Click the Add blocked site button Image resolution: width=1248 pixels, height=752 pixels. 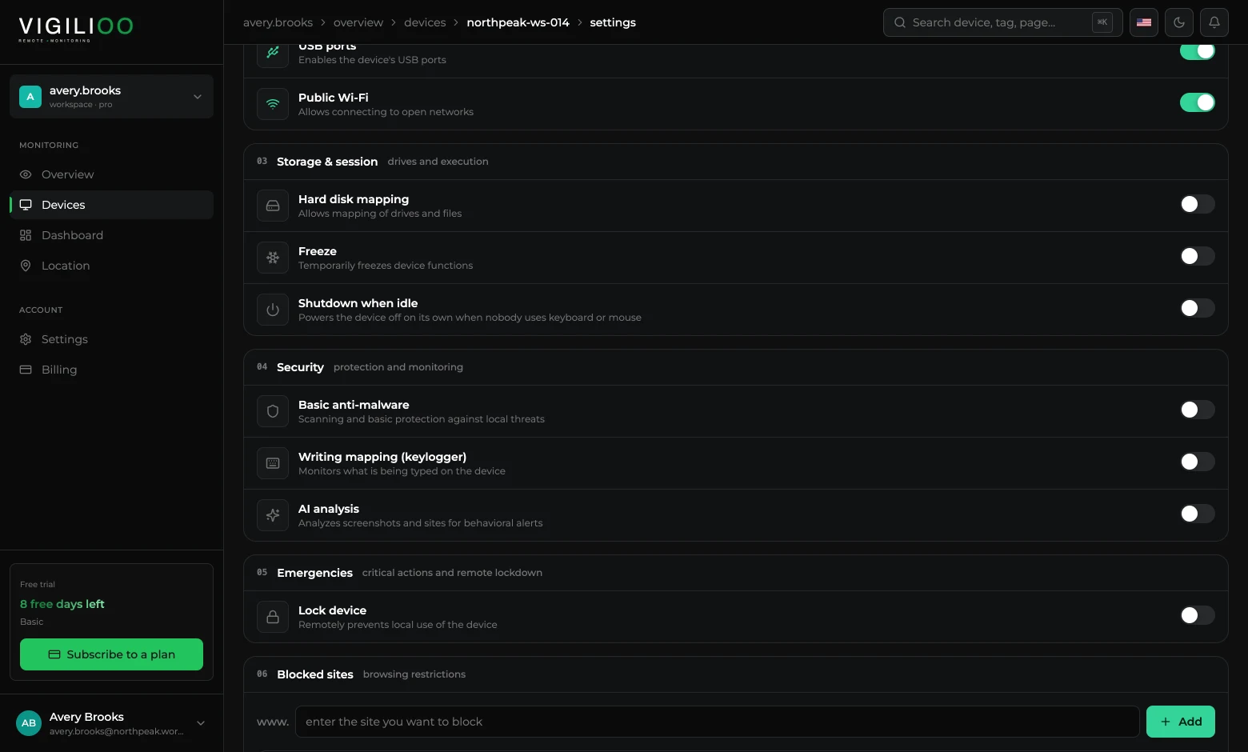(1180, 722)
